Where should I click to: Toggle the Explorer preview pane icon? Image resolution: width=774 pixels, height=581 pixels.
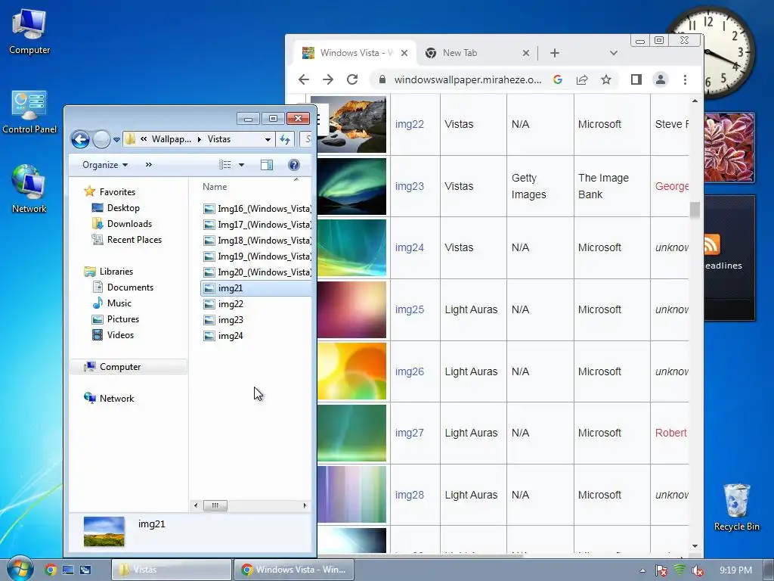point(267,165)
